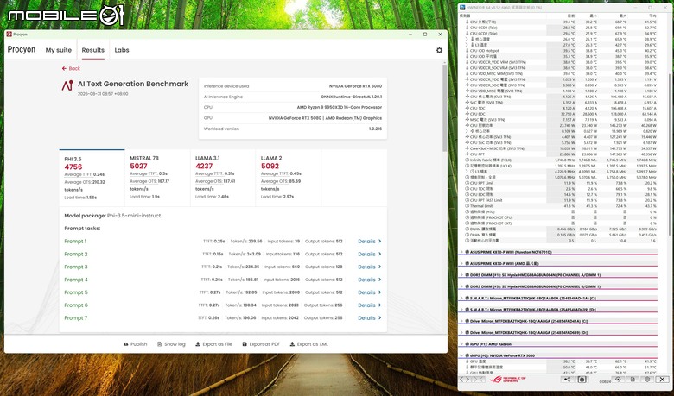The width and height of the screenshot is (674, 396).
Task: Click the HWiNFO sensor list scrollbar
Action: click(670, 153)
